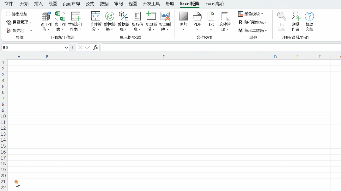Image resolution: width=341 pixels, height=191 pixels.
Task: Open the 跨工作簿 cross-workbook tool
Action: tap(46, 21)
